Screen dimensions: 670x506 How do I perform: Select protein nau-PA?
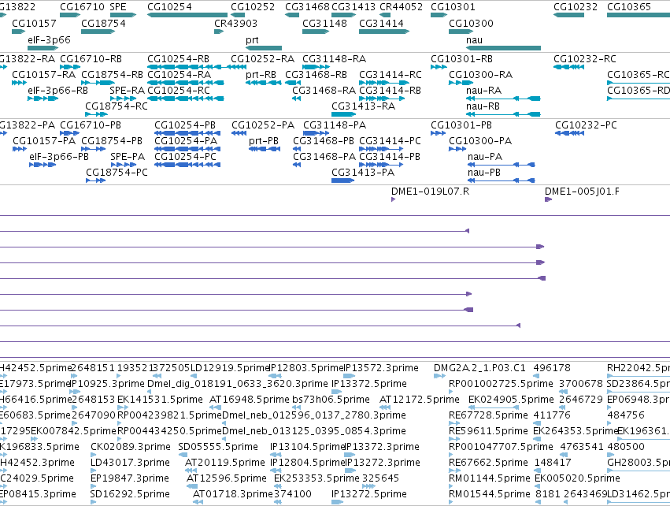(485, 157)
